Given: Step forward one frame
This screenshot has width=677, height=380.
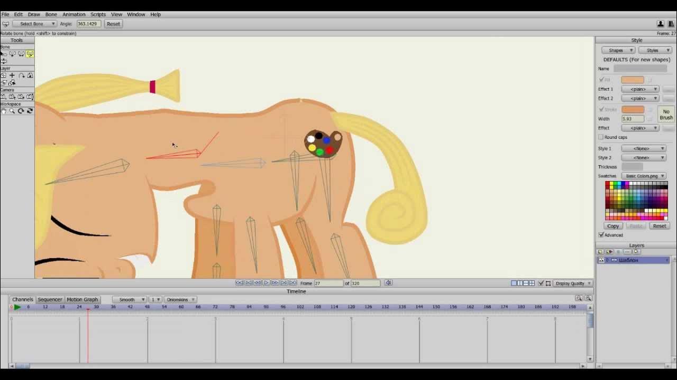Looking at the screenshot, I should tap(275, 283).
